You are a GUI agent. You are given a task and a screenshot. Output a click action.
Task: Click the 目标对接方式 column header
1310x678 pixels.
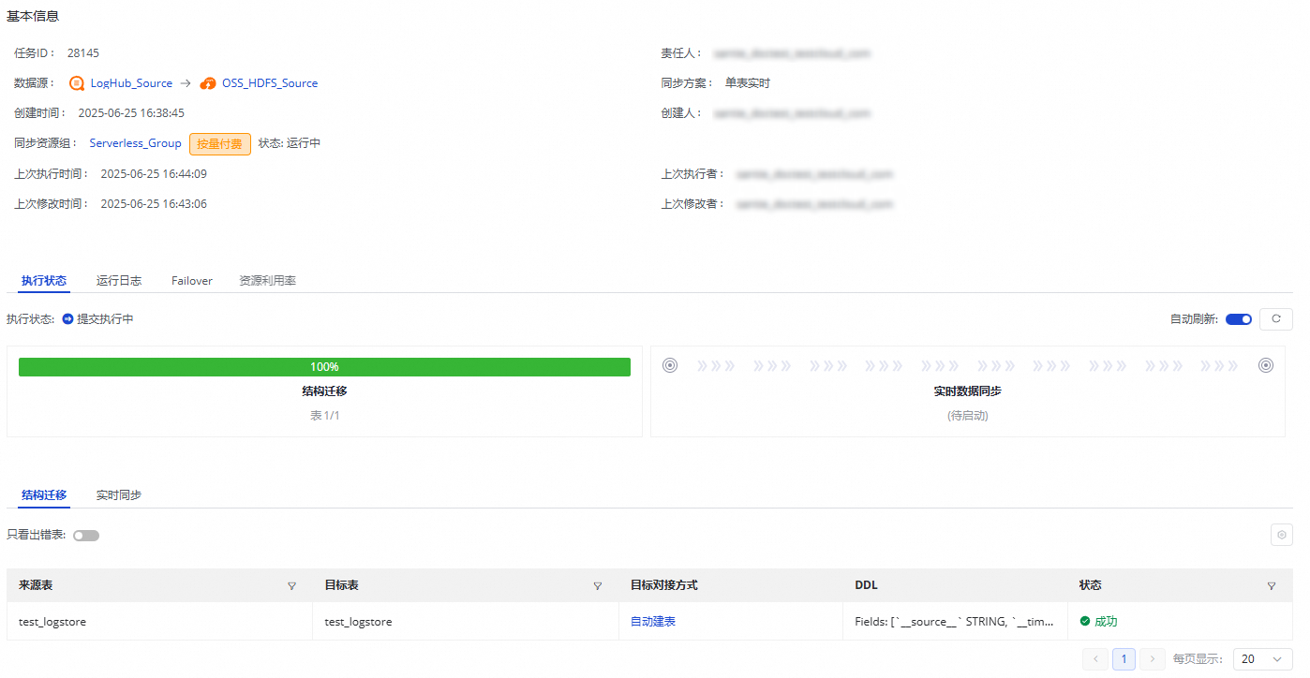(664, 585)
